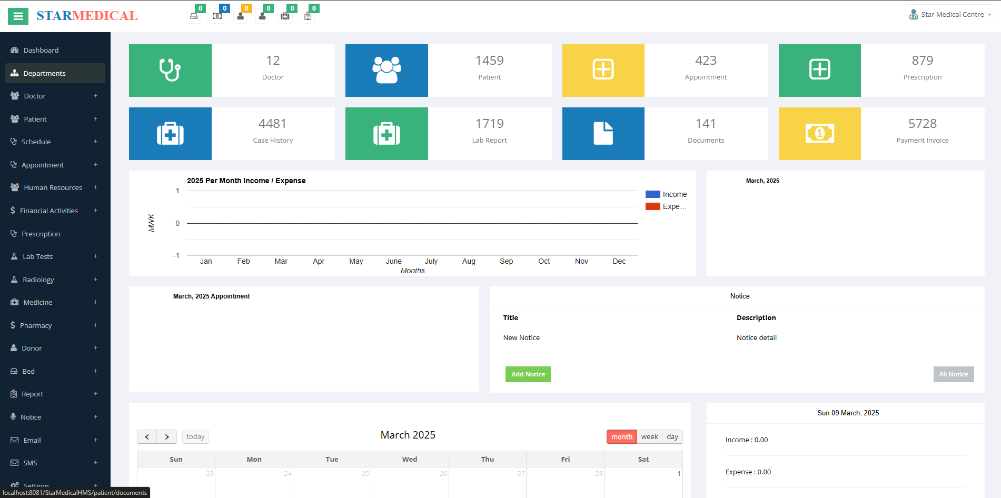Open the blue Patient group tile icon
1001x498 pixels.
click(386, 71)
